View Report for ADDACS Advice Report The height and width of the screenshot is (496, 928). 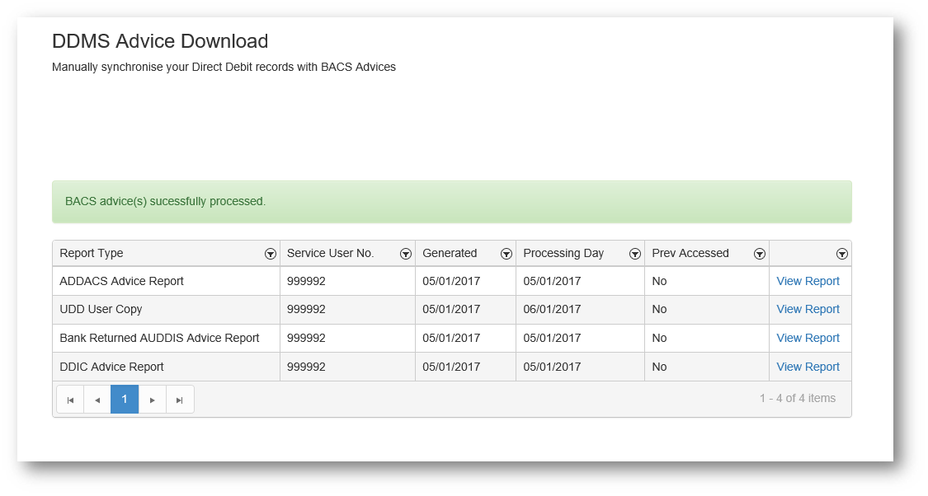coord(808,282)
